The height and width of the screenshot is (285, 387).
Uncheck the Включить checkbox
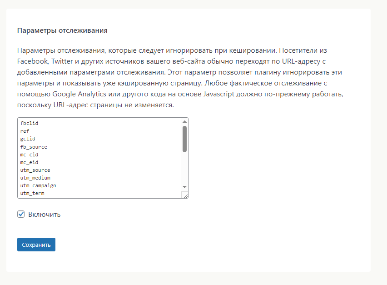[21, 214]
